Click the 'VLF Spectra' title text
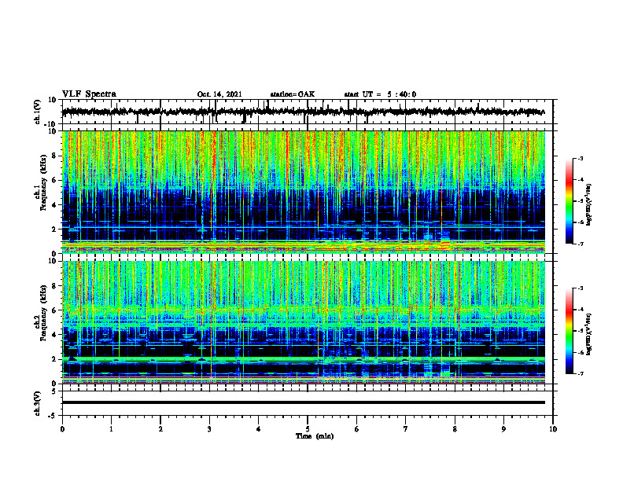 click(x=89, y=94)
